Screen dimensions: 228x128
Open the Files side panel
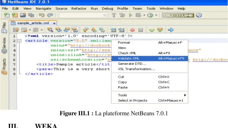click(4, 28)
